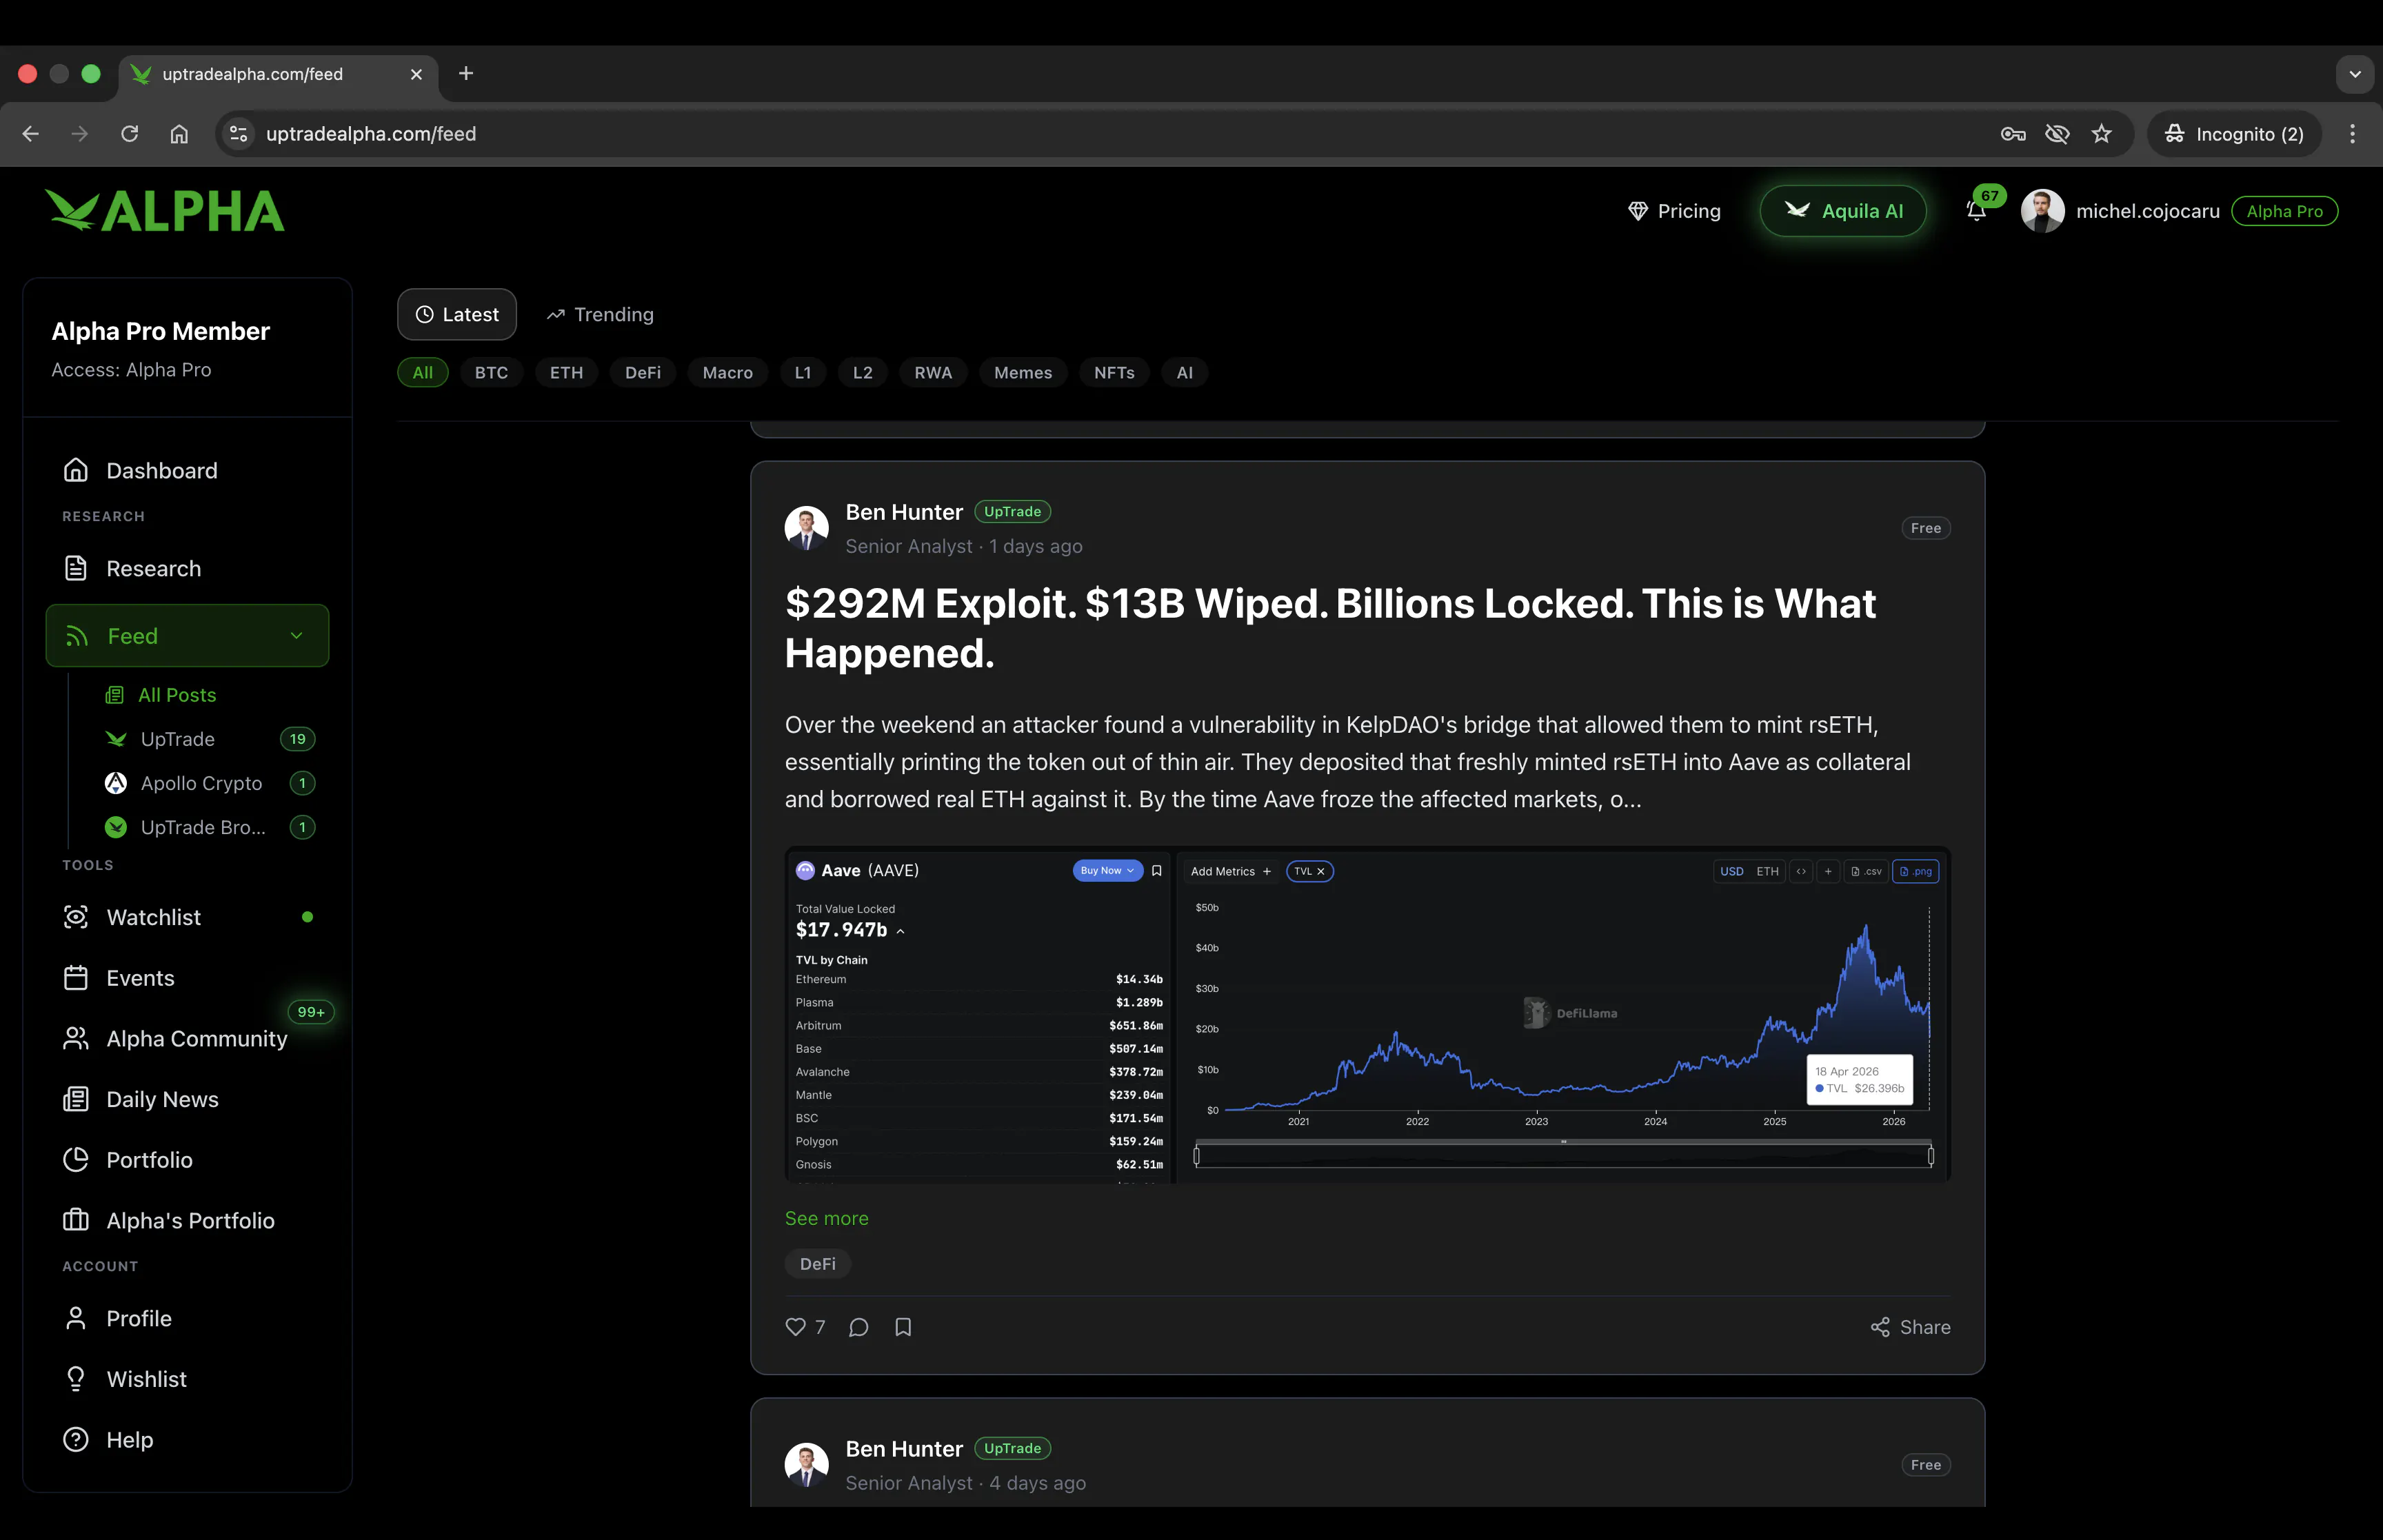This screenshot has width=2383, height=1540.
Task: Click the Free badge on Exploit post
Action: [1925, 528]
